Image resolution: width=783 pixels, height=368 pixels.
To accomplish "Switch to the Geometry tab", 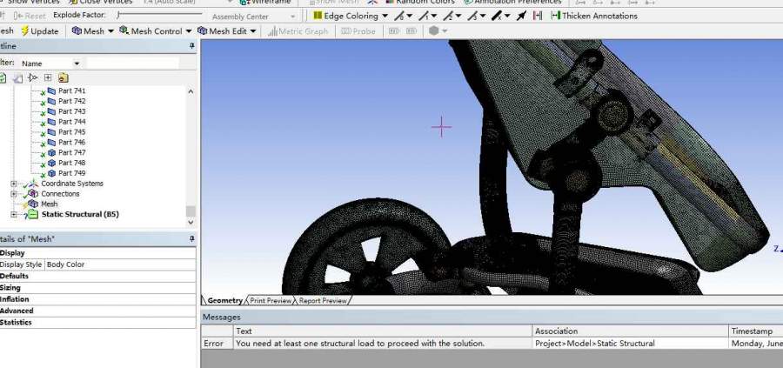I will (x=224, y=301).
